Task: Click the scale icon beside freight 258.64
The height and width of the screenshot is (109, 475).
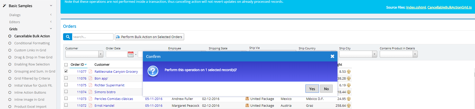Action: click(349, 105)
